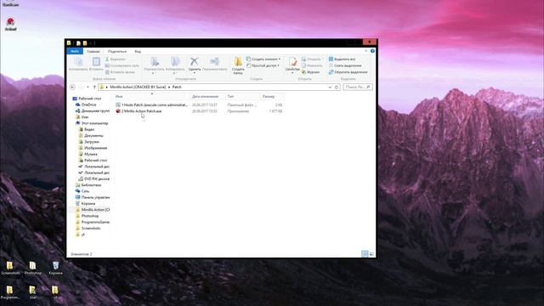Open the Создать элемент dropdown
The image size is (544, 306).
click(x=263, y=59)
